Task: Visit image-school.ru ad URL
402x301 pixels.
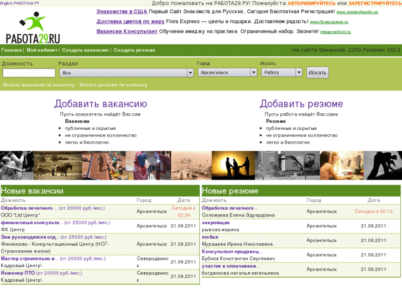Action: [x=335, y=32]
